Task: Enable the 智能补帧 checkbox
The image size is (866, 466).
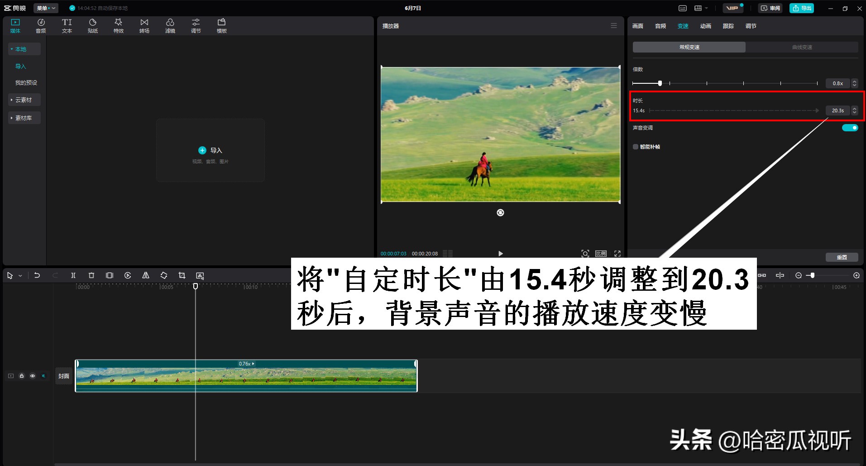Action: pyautogui.click(x=635, y=147)
